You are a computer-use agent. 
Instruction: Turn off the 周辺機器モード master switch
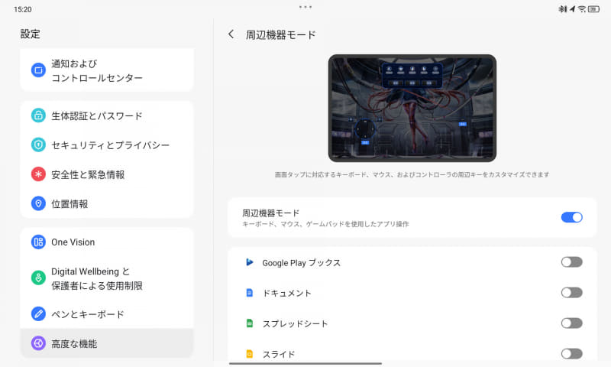[571, 217]
